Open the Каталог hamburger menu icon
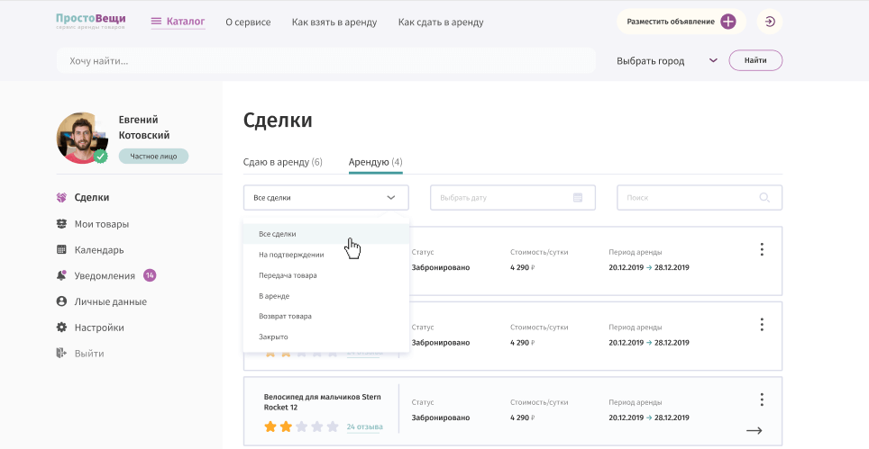Viewport: 869px width, 449px height. 156,22
